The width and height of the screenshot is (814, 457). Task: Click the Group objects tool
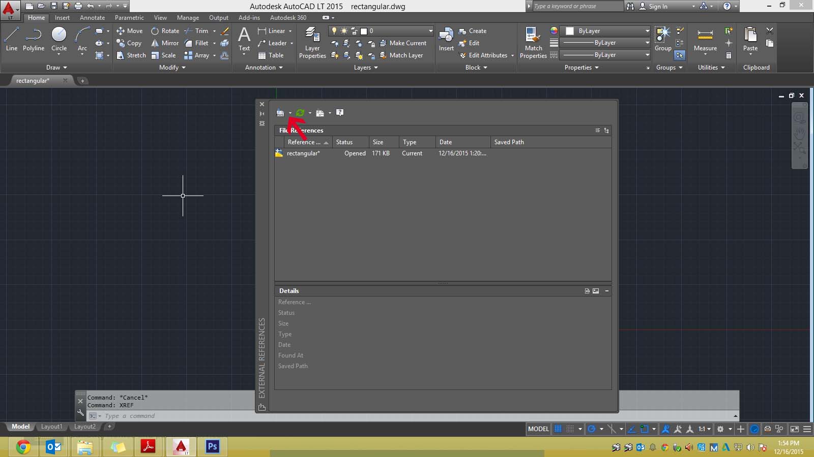coord(663,40)
